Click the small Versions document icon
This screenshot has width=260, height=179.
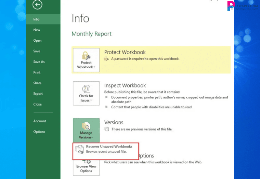pyautogui.click(x=106, y=129)
